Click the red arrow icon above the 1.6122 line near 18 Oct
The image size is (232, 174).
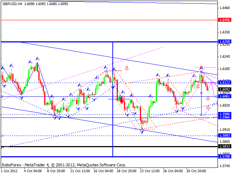[127, 68]
